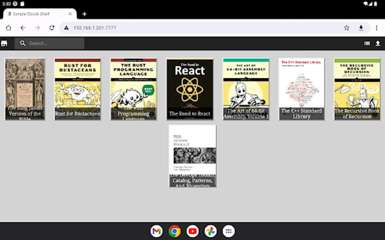Viewport: 385px width, 240px height.
Task: Click the search magnifier icon
Action: click(23, 43)
